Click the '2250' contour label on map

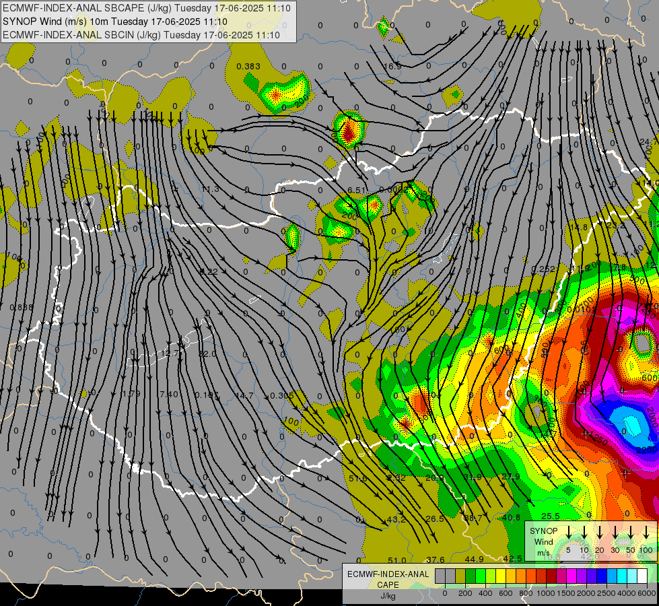click(x=646, y=450)
